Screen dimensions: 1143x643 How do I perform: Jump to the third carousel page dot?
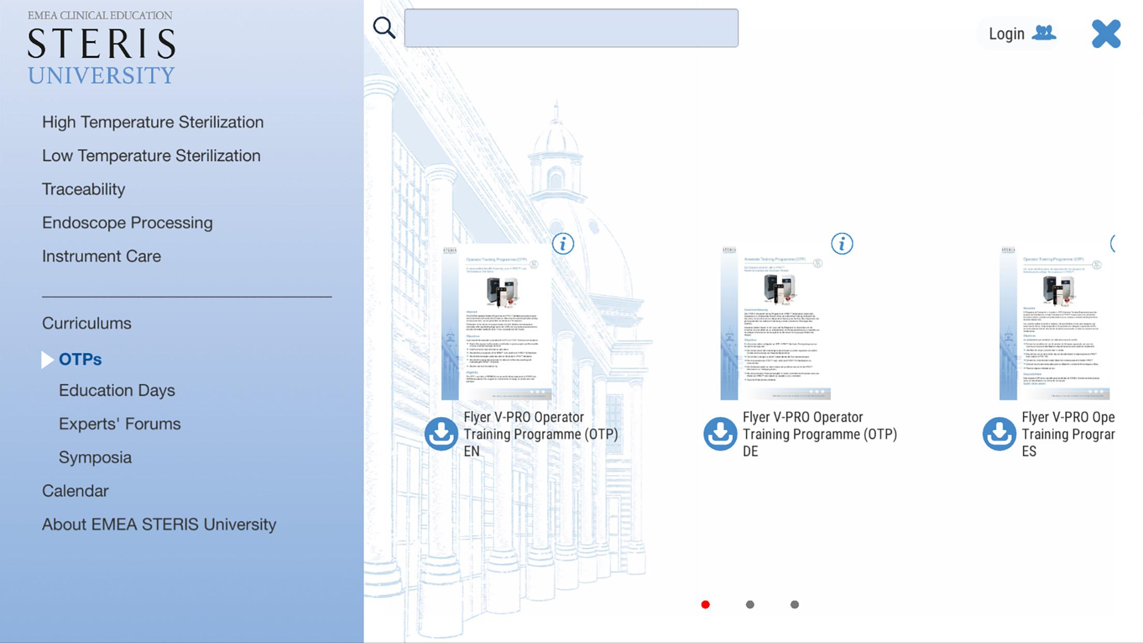[x=795, y=605]
